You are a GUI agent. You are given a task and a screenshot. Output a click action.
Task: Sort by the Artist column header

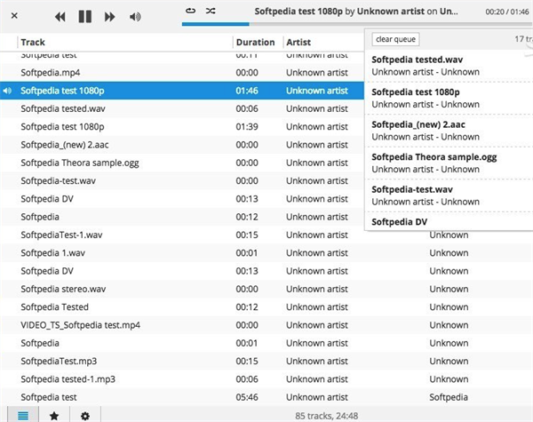[324, 42]
